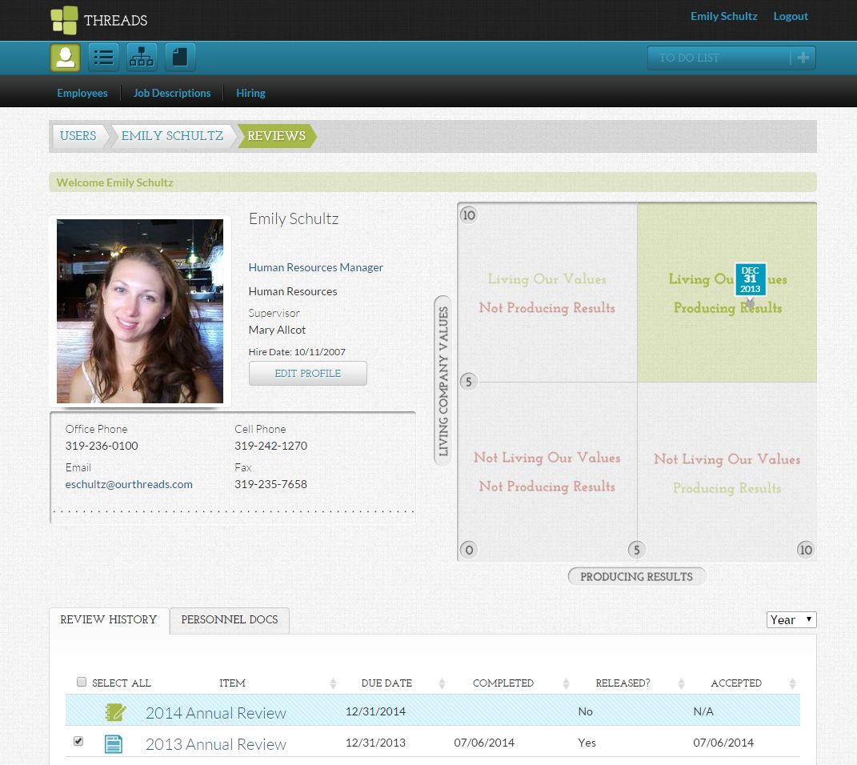Click the Threads logo icon
Screen dimensions: 857x765
pos(64,20)
